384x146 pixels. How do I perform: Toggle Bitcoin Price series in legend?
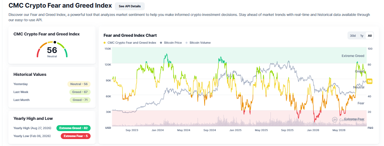click(171, 42)
